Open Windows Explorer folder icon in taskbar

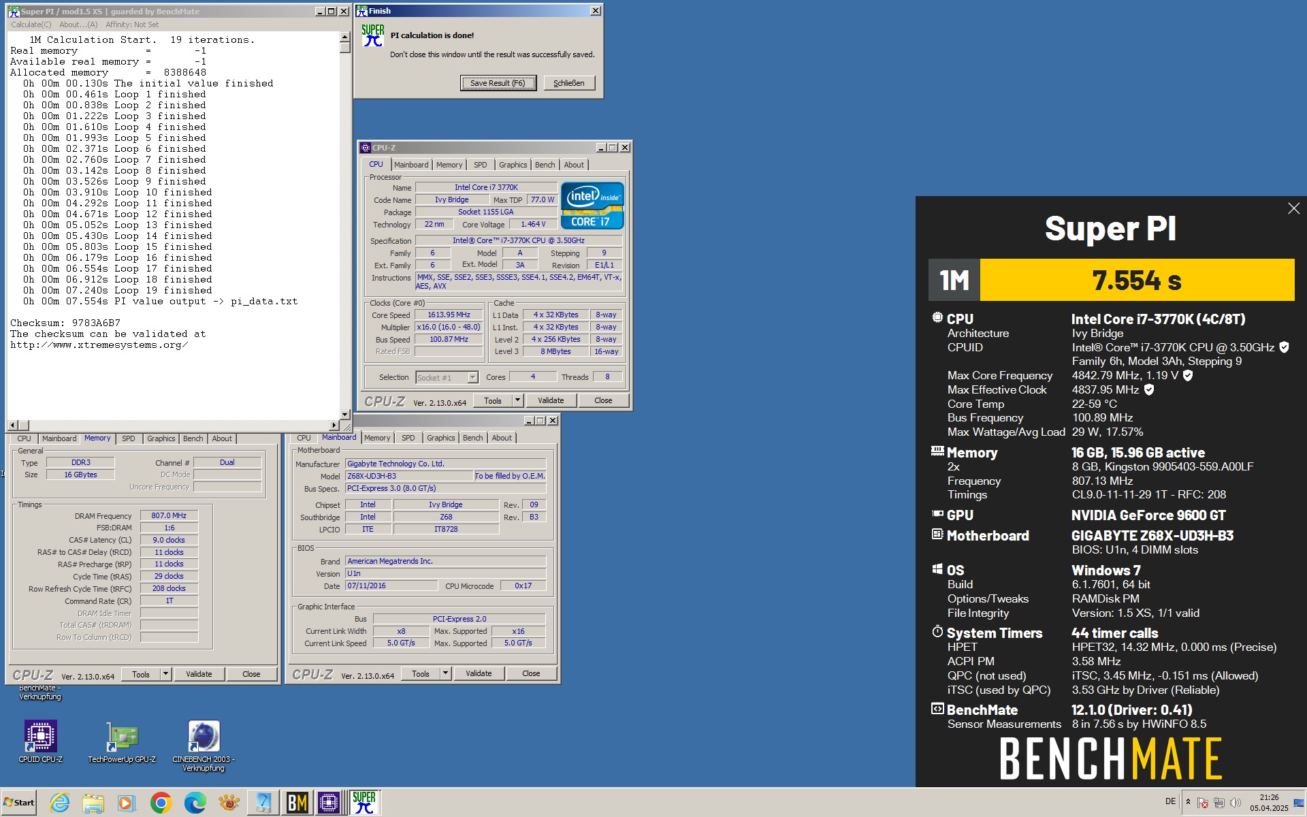93,803
